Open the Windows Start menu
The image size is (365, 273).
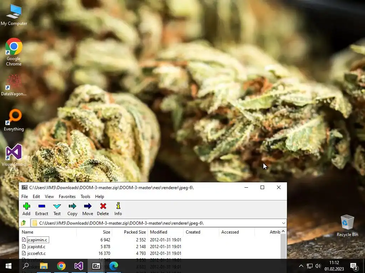pyautogui.click(x=9, y=266)
